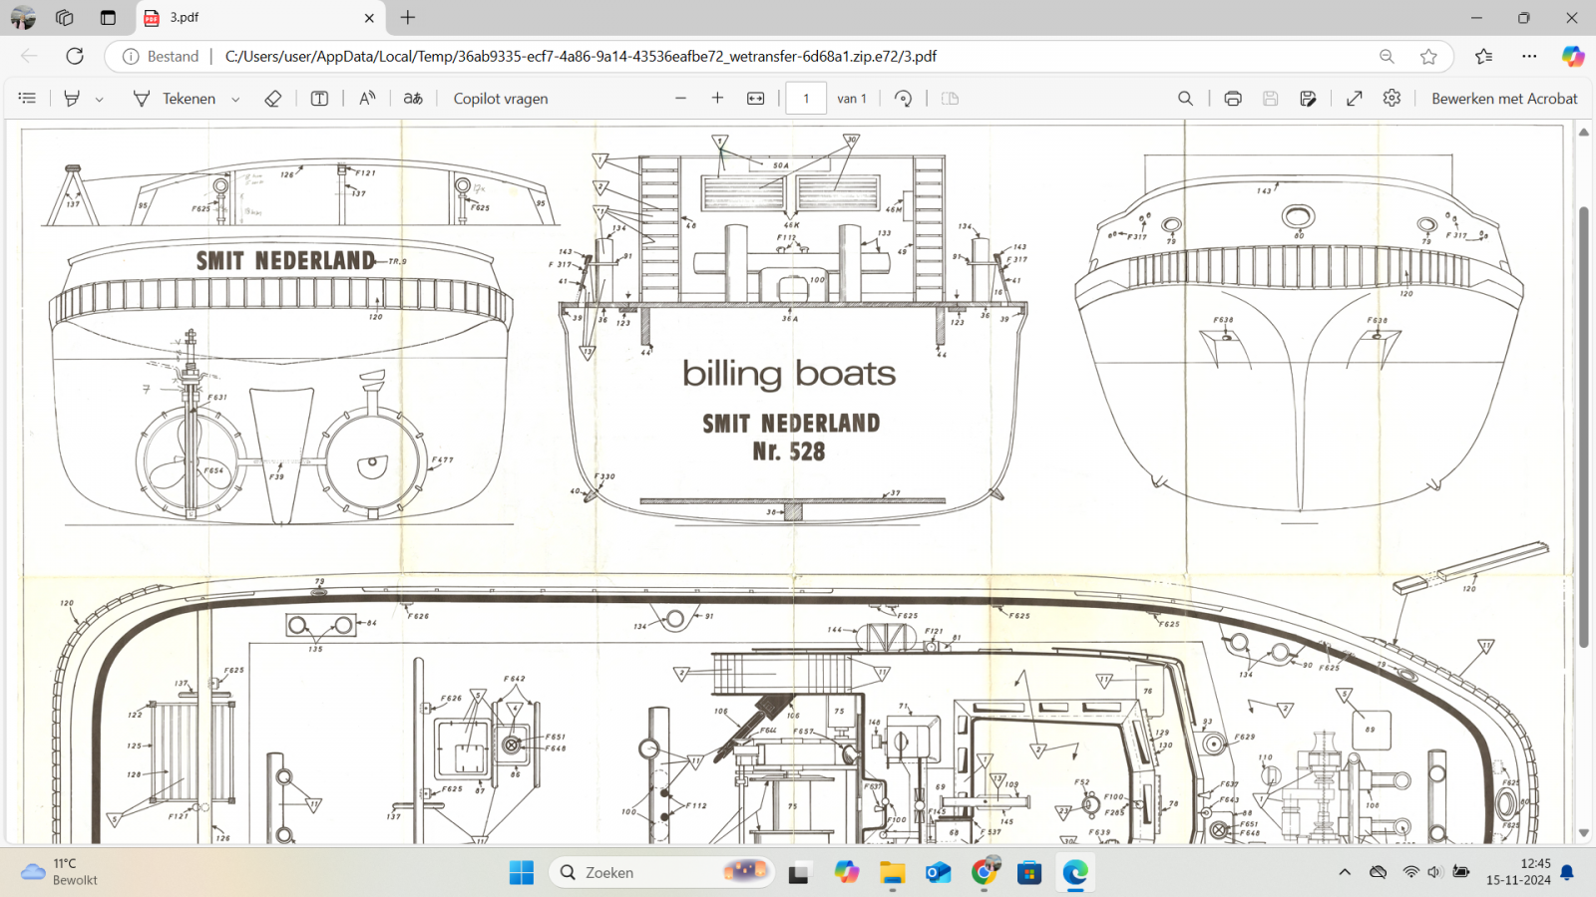Activate the Tekenen draw tool

(x=175, y=98)
